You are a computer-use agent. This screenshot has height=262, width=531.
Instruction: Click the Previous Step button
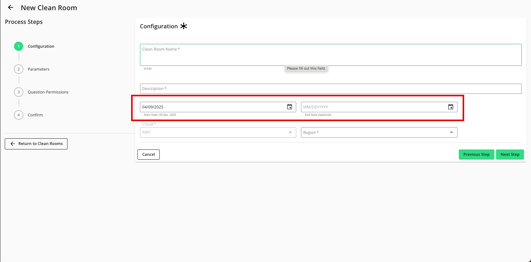(x=476, y=155)
